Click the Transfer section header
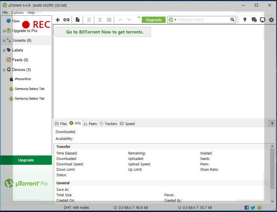277x212 pixels. tap(63, 146)
